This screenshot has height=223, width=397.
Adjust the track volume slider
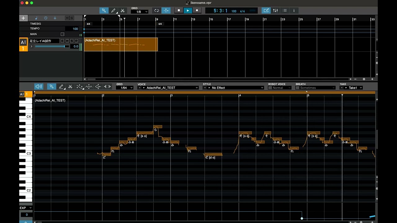coord(52,46)
